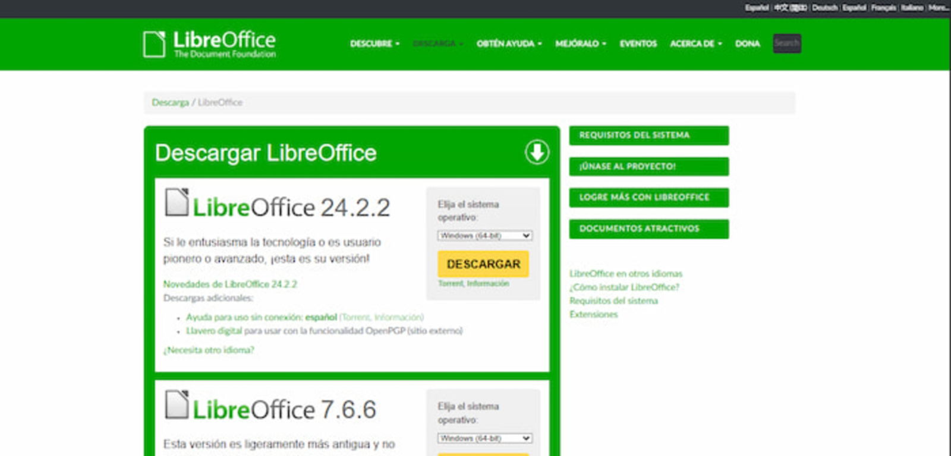Open Novedades de LibreOffice 24.2.2 link

coord(230,284)
